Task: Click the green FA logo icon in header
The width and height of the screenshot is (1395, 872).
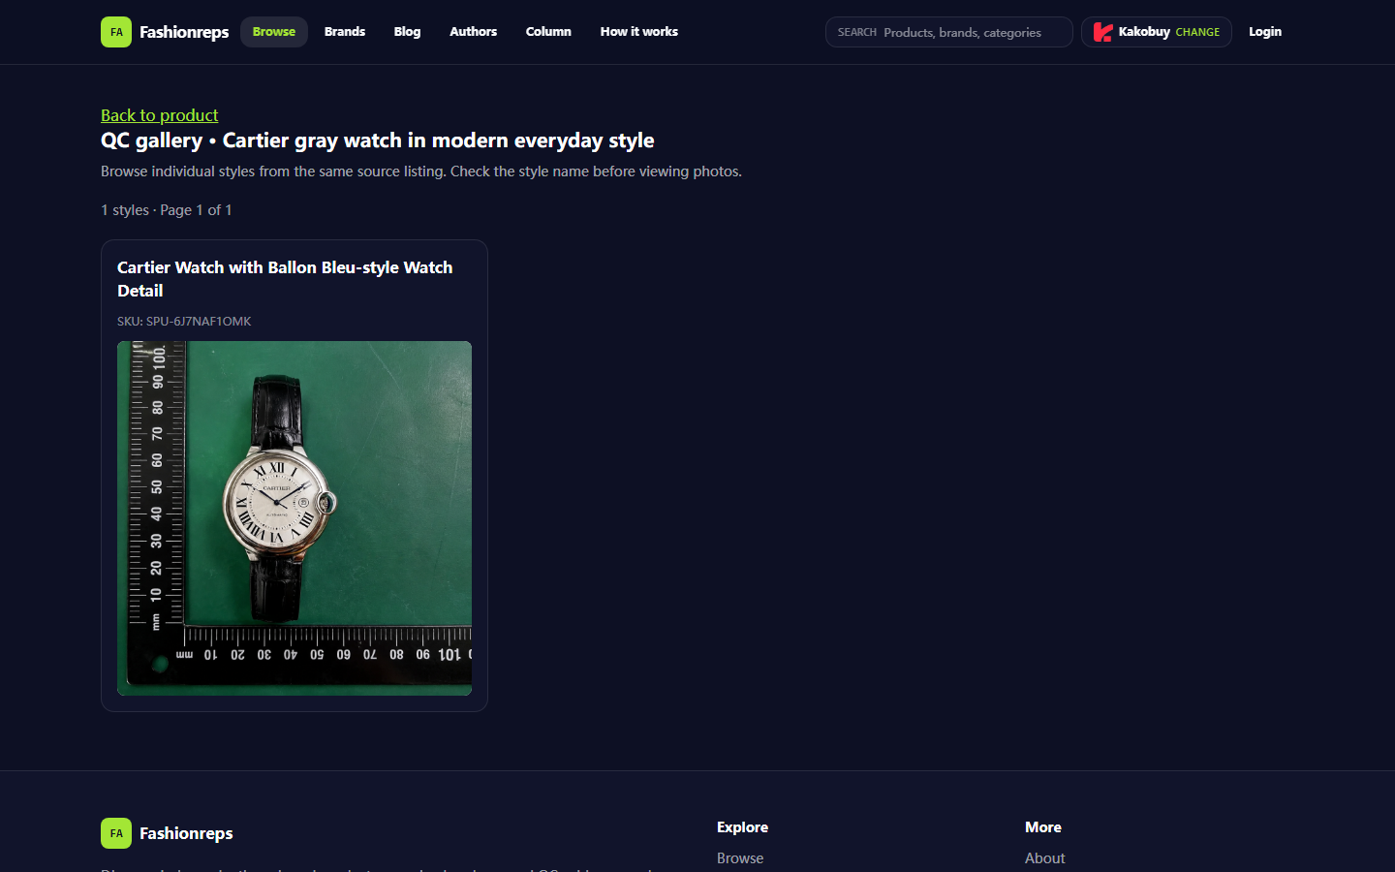Action: tap(116, 32)
